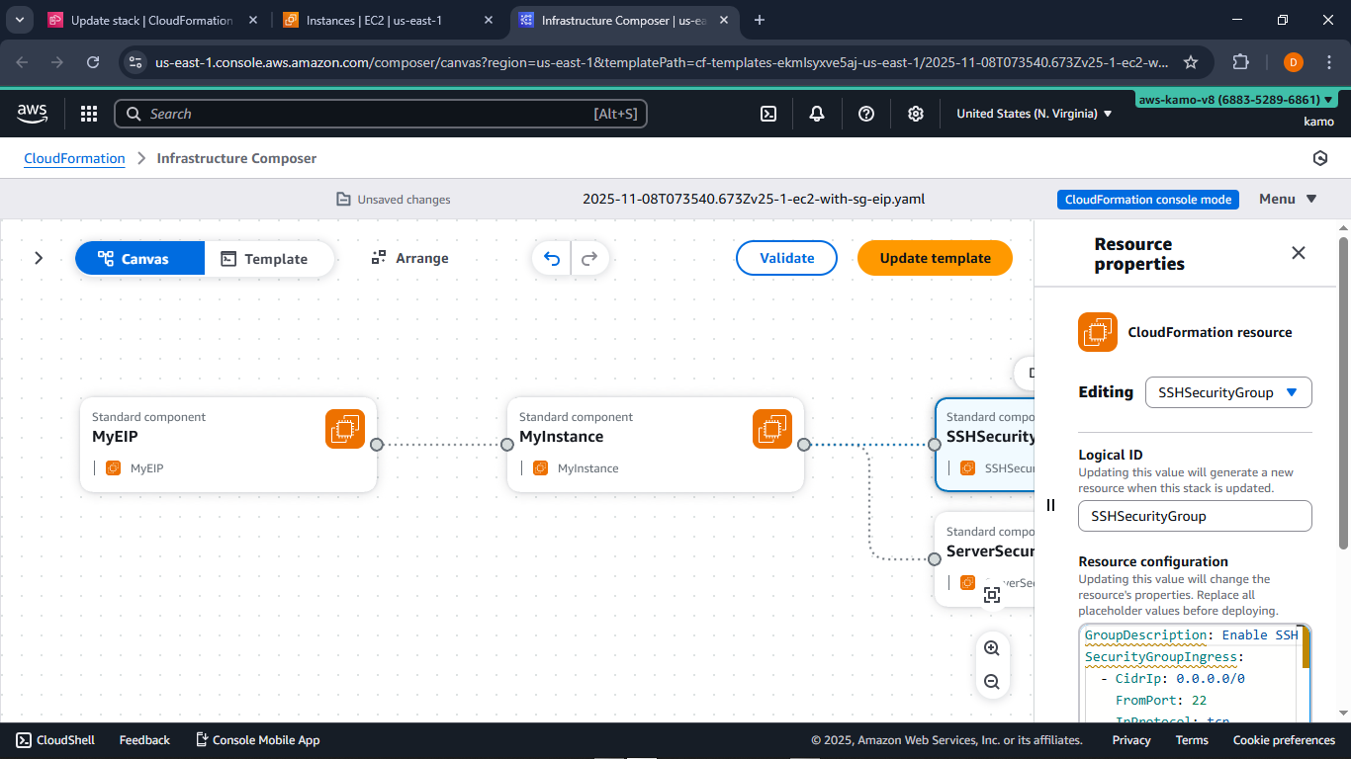This screenshot has width=1351, height=759.
Task: Click the Update template button
Action: pyautogui.click(x=934, y=258)
